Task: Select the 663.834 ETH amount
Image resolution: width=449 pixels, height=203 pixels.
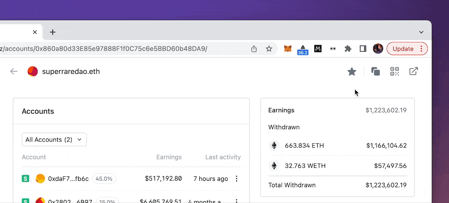Action: 304,145
